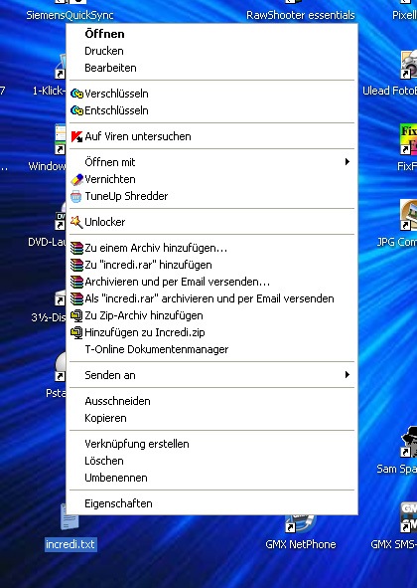Viewport: 417px width, 588px height.
Task: Expand the Senden an submenu arrow
Action: point(347,375)
